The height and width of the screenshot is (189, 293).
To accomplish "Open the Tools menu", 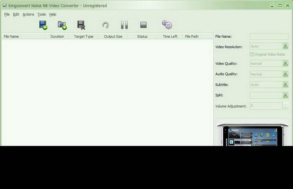I will 41,14.
